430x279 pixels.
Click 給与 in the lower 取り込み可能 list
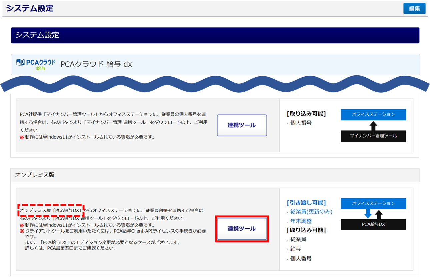295,249
